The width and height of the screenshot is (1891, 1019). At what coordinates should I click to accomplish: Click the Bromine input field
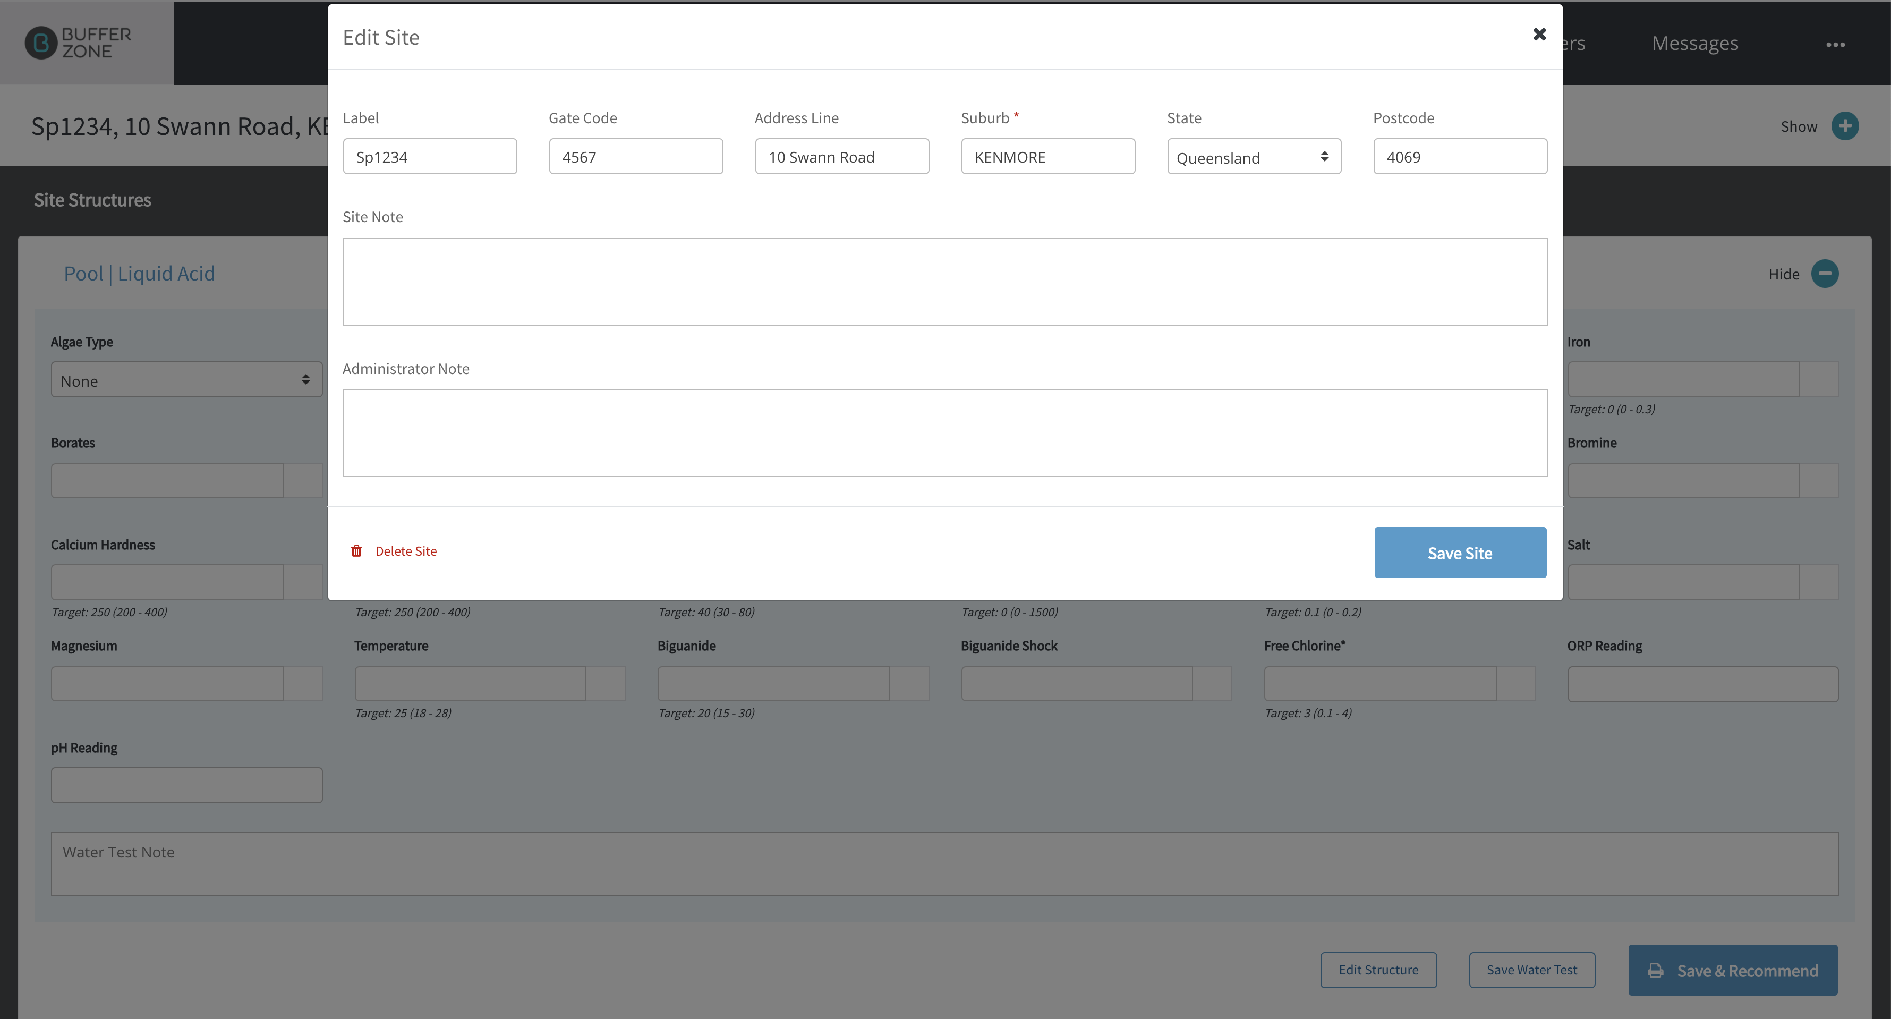[x=1683, y=481]
